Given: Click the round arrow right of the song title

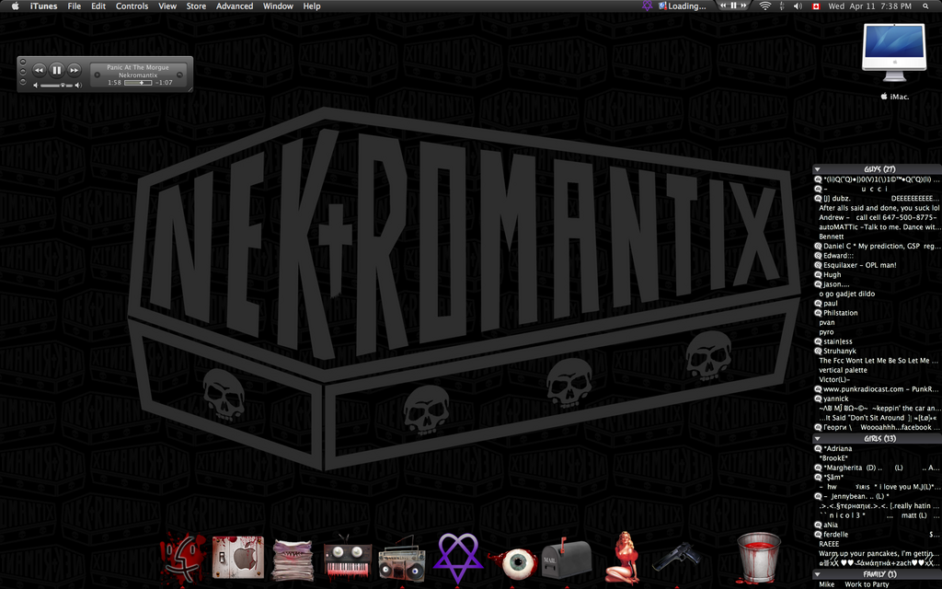Looking at the screenshot, I should [x=179, y=75].
